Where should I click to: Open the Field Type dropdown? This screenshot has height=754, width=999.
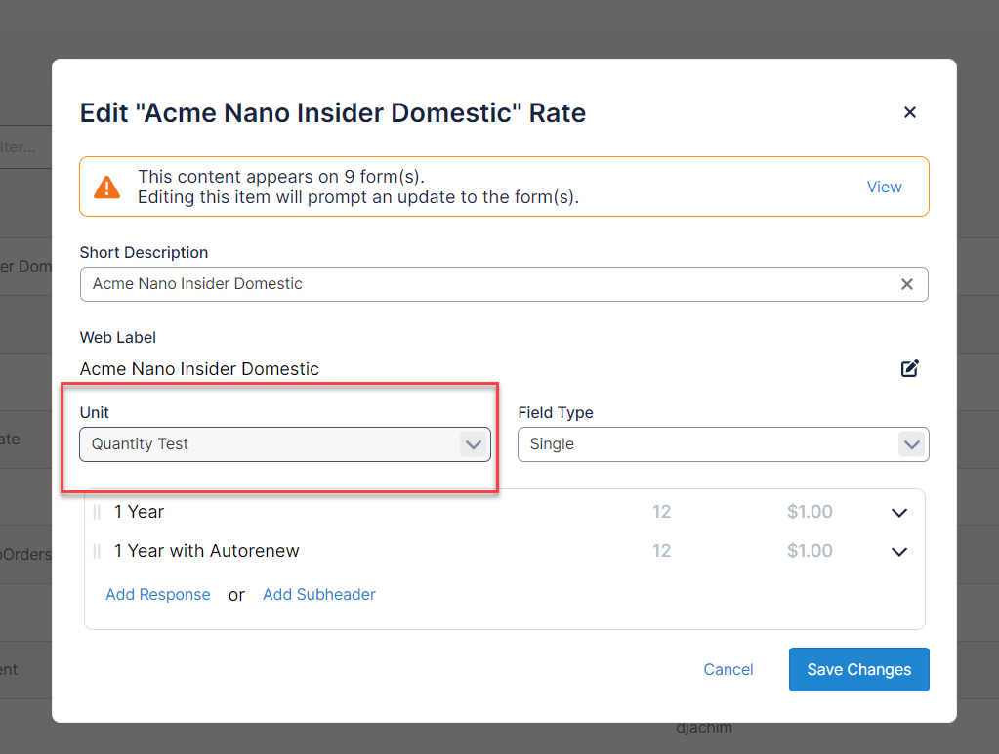(723, 444)
